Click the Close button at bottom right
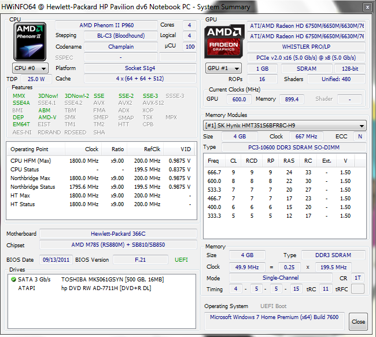Screen dimensions: 376x337 tap(358, 321)
